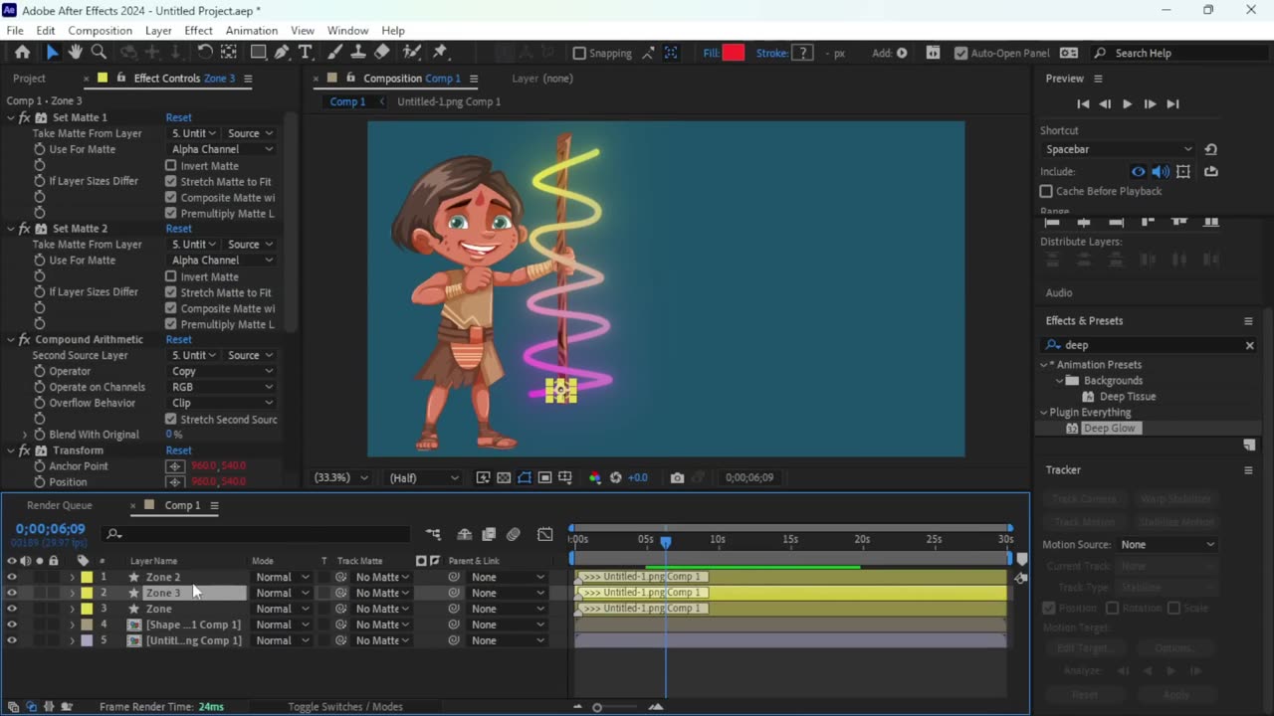Open the Spacebar shortcut dropdown

(x=1117, y=149)
